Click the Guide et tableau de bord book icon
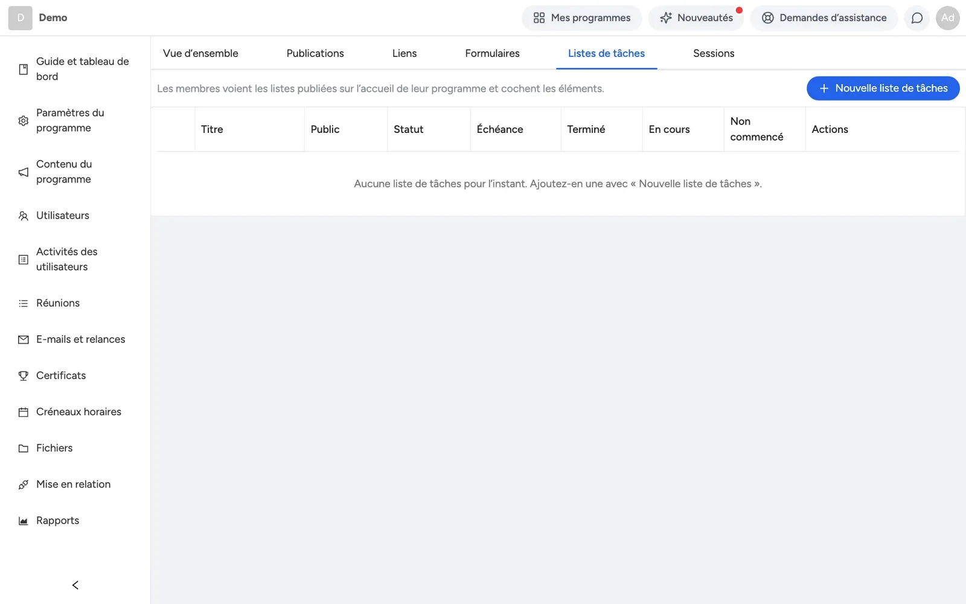This screenshot has width=966, height=604. tap(24, 69)
